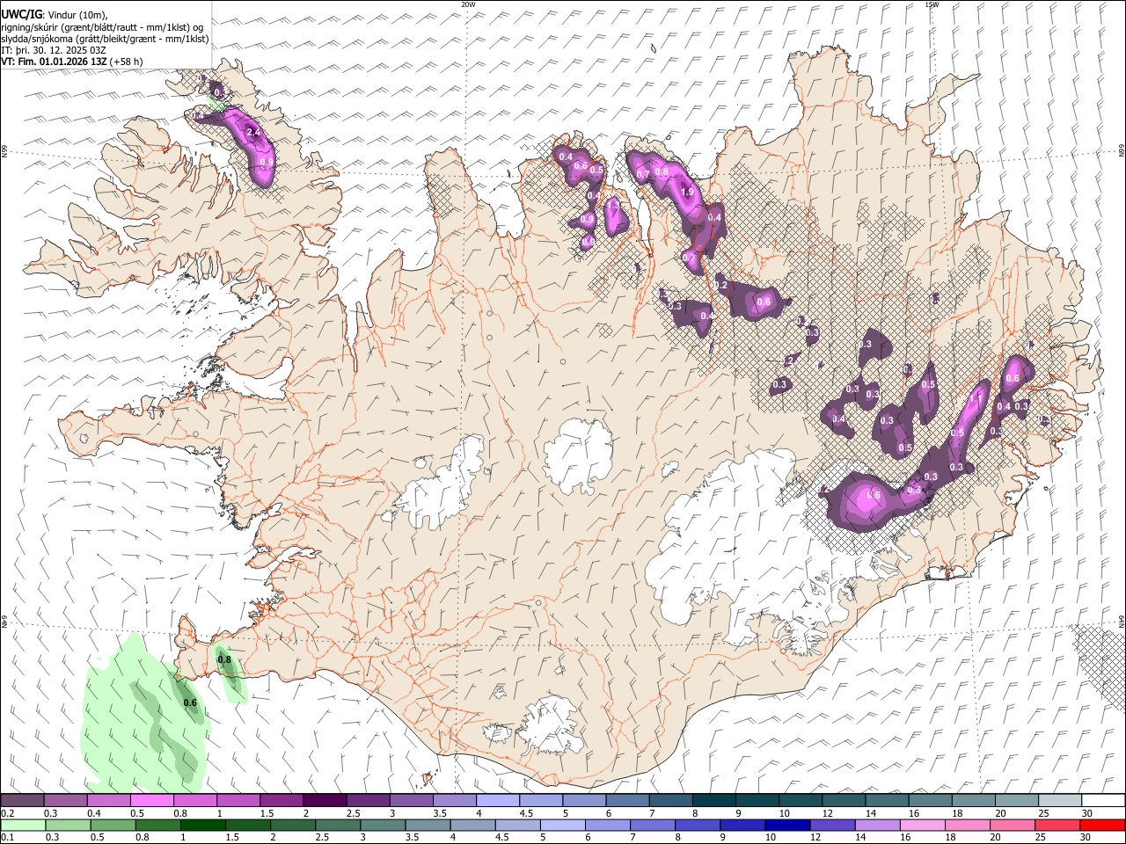Click the '(+58 h)' forecast offset

pyautogui.click(x=128, y=62)
